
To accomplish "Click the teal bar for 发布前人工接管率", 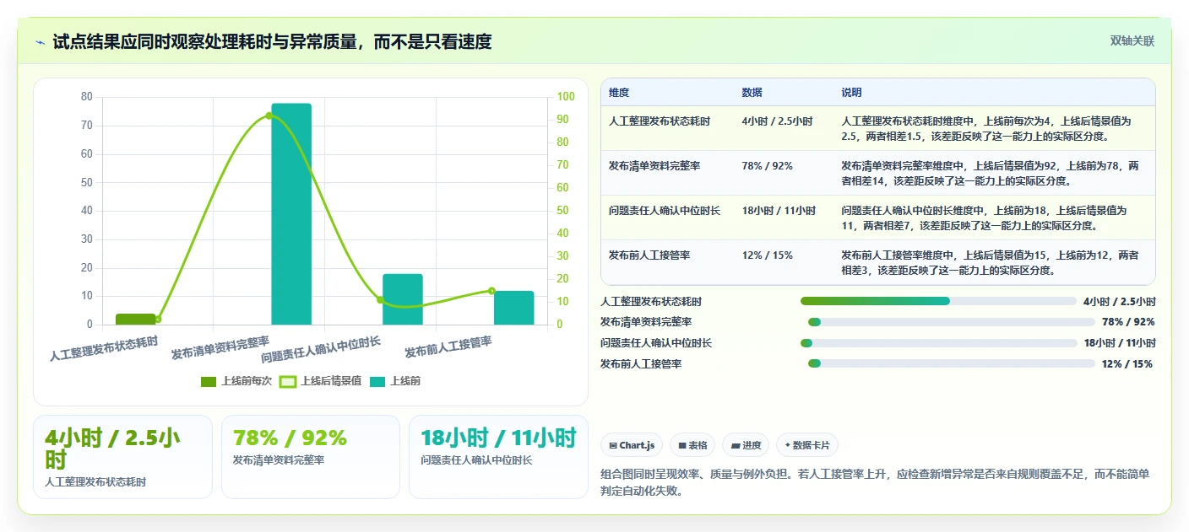I will click(514, 308).
